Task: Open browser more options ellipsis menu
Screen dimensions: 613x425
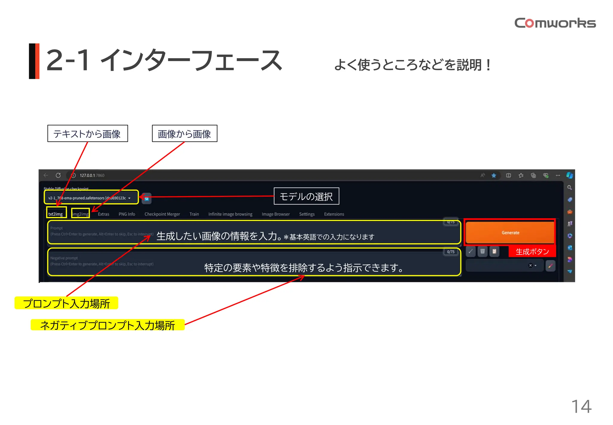Action: click(x=558, y=175)
